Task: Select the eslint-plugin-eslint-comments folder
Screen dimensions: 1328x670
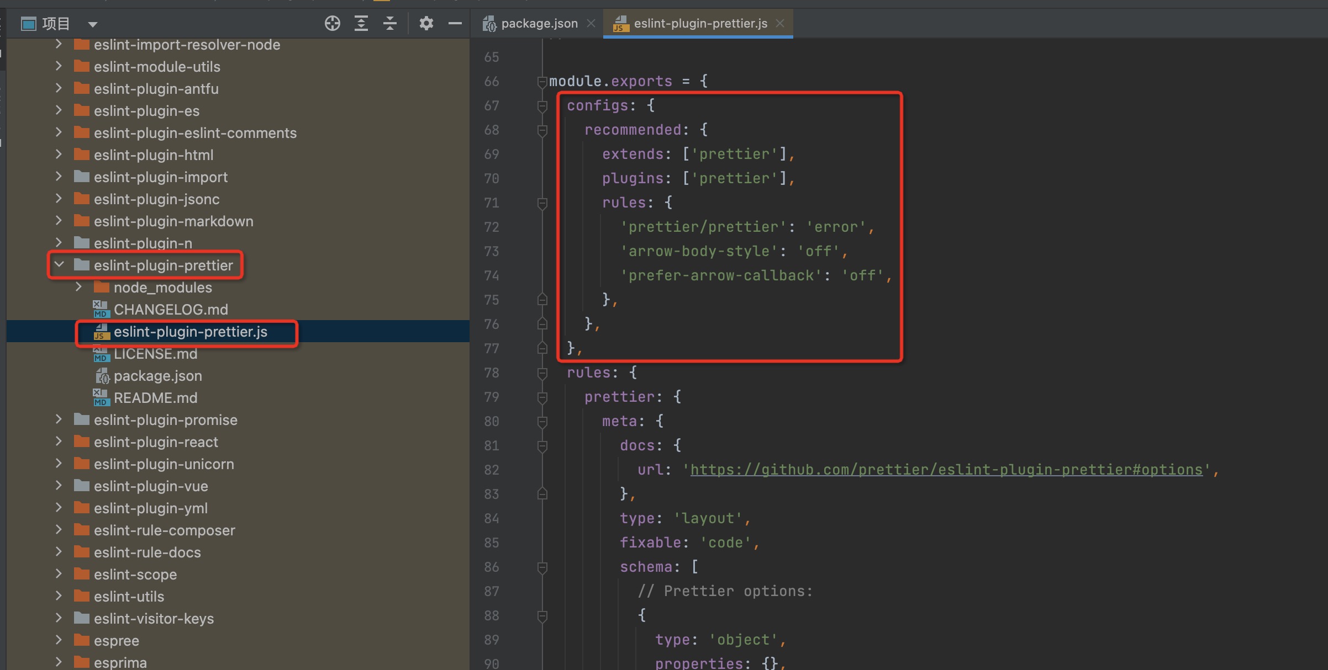Action: [x=195, y=133]
